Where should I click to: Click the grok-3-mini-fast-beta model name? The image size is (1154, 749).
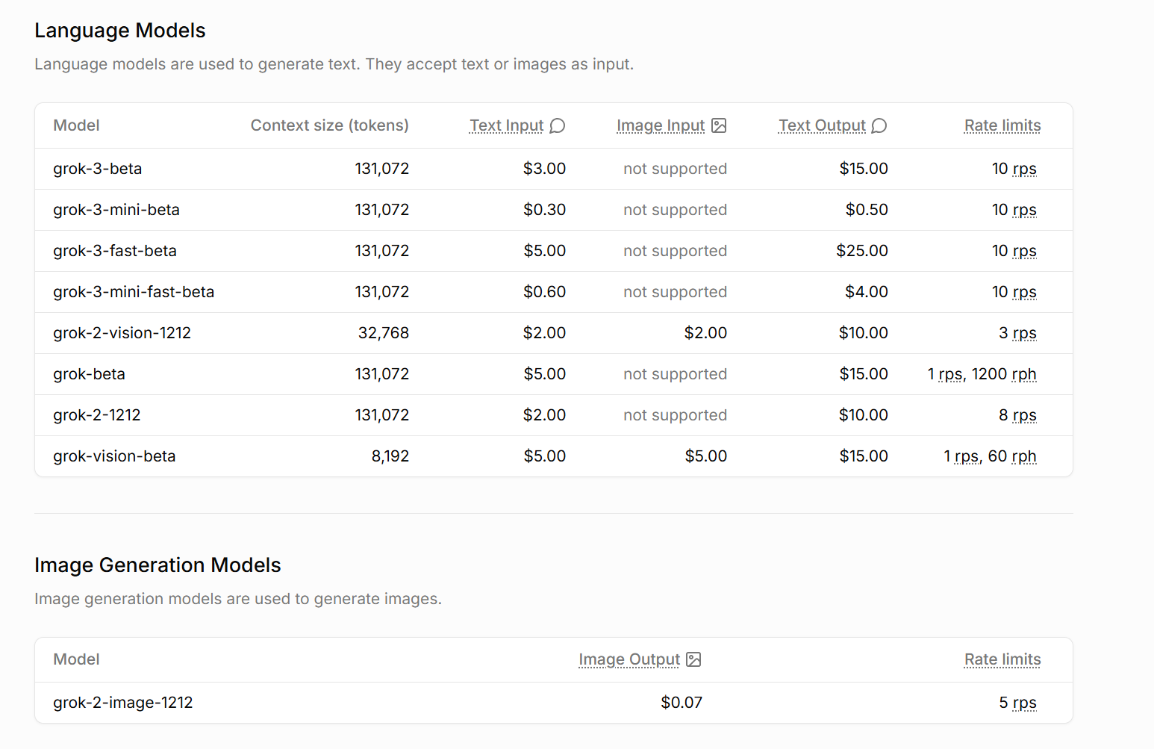[x=134, y=292]
